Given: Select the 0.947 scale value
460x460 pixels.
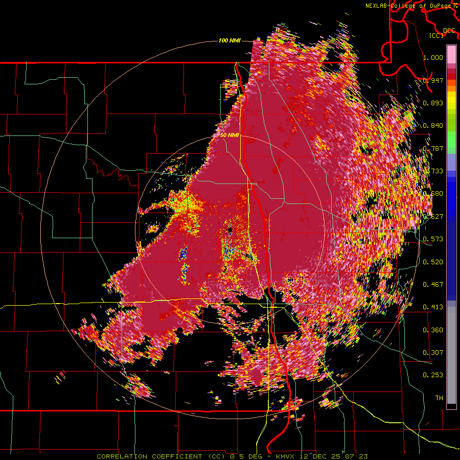Looking at the screenshot, I should [433, 80].
